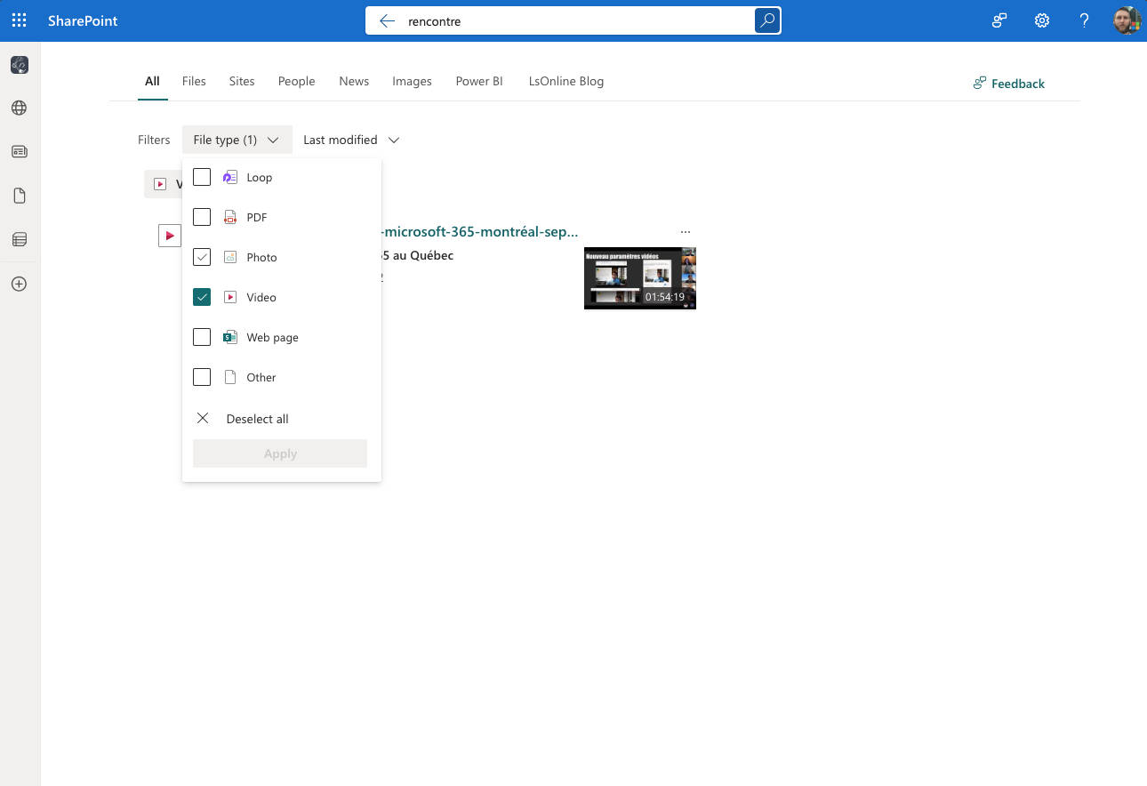Open the Help question mark icon
1147x786 pixels.
(1084, 20)
